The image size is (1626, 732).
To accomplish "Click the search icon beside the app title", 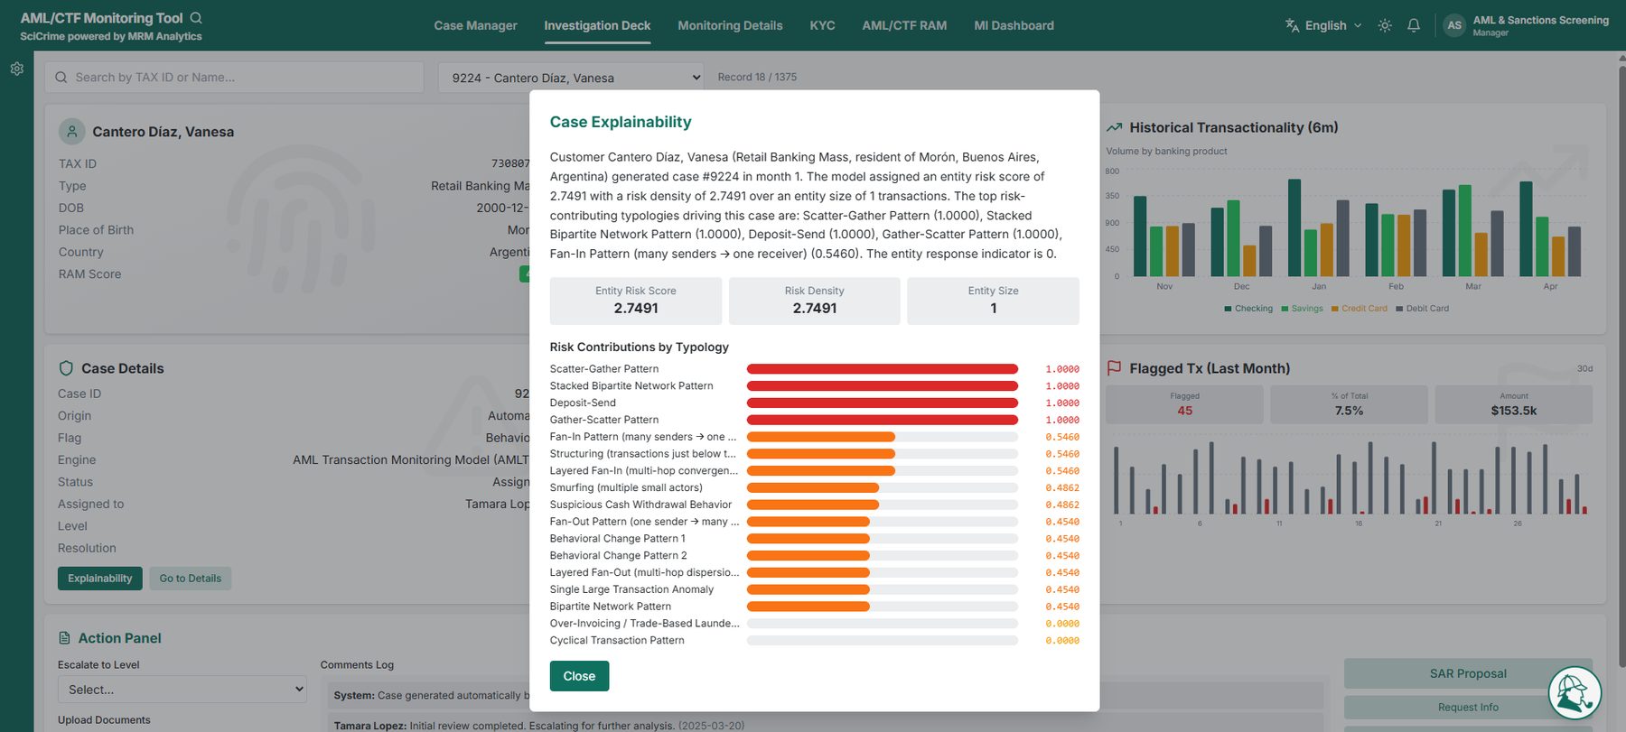I will (196, 18).
